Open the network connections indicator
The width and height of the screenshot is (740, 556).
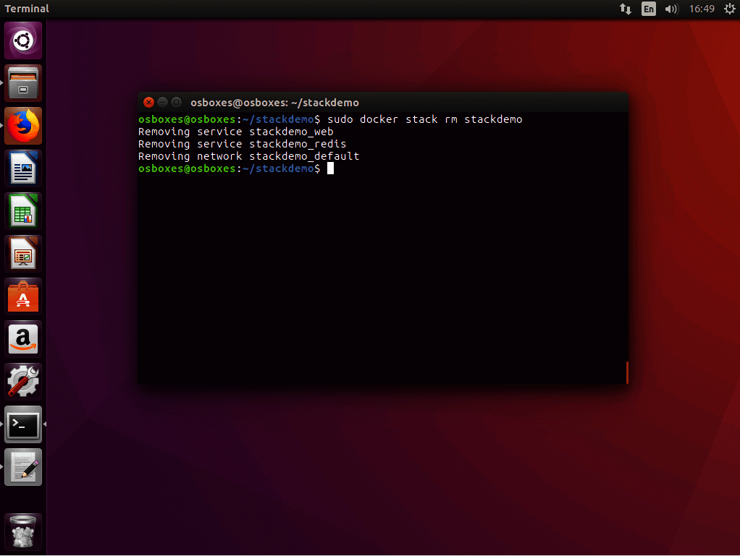(x=626, y=9)
